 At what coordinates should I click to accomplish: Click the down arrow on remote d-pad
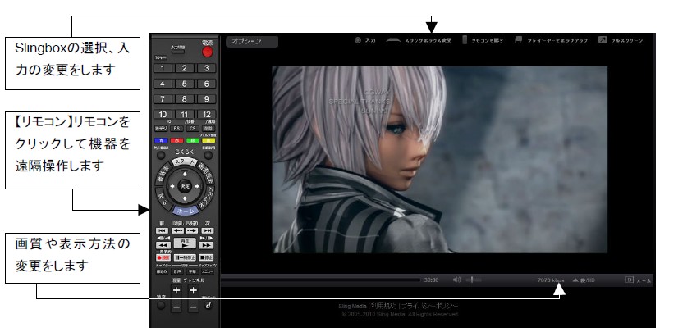(185, 199)
